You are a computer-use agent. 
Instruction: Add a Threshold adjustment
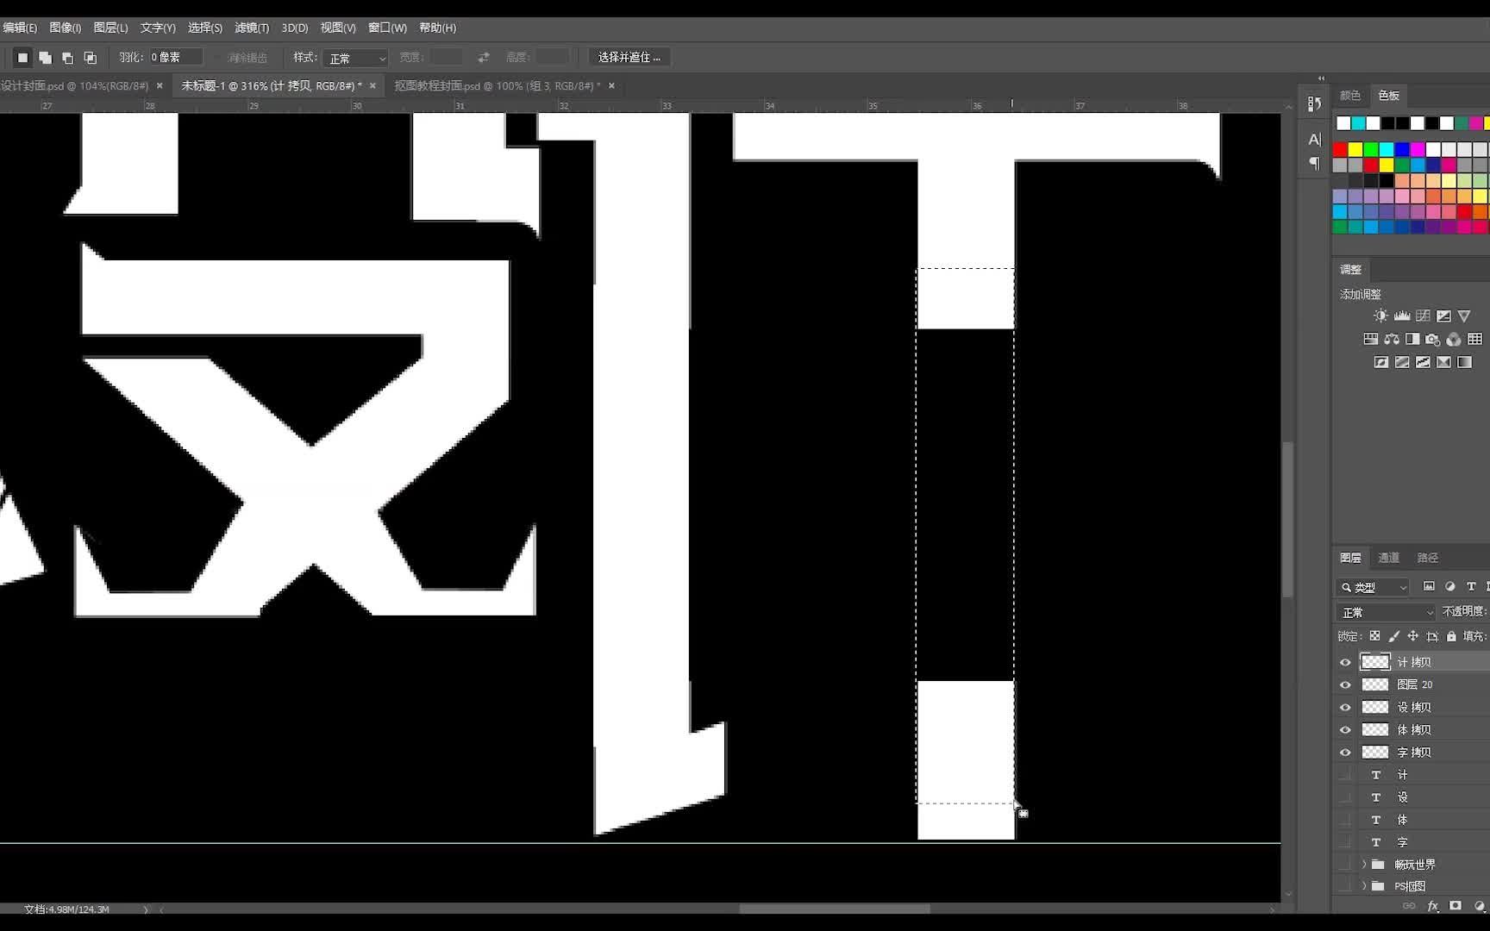(1423, 362)
